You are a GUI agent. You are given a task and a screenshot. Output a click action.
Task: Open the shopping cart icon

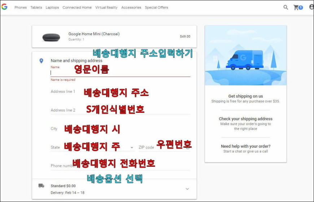298,8
